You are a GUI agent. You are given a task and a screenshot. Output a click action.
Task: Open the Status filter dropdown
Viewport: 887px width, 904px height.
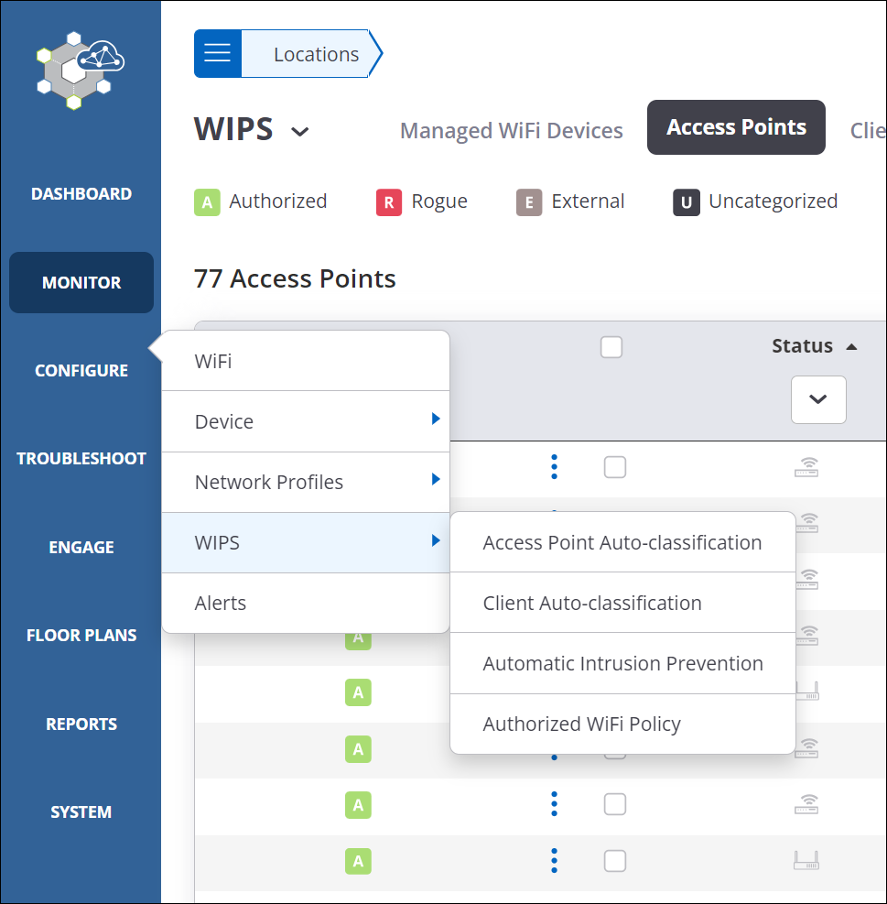[x=818, y=399]
